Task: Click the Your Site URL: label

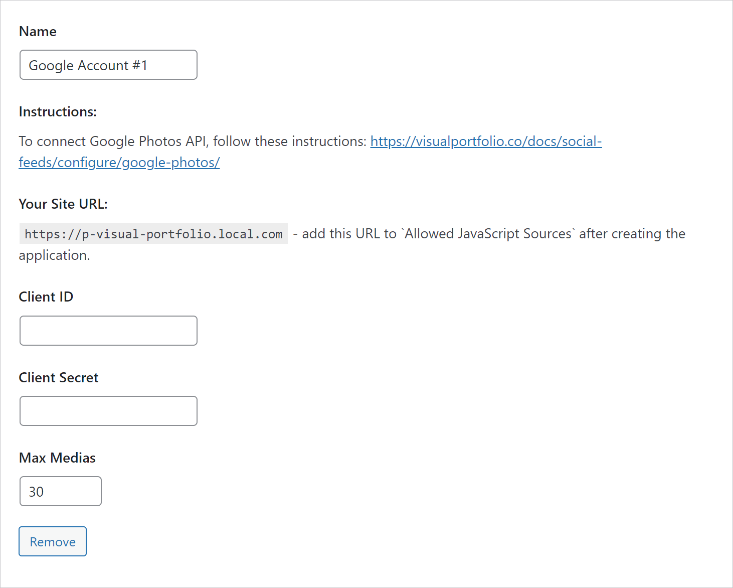Action: pyautogui.click(x=63, y=204)
